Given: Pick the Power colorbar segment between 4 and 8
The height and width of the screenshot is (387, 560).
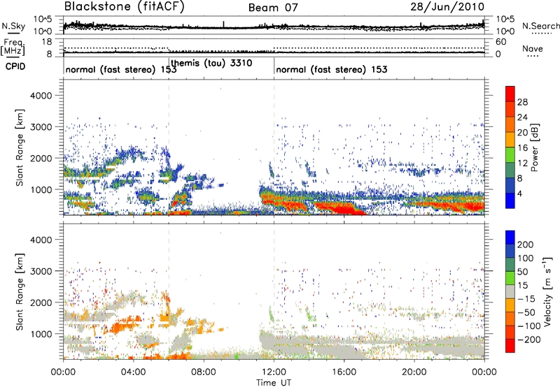Looking at the screenshot, I should (x=510, y=185).
